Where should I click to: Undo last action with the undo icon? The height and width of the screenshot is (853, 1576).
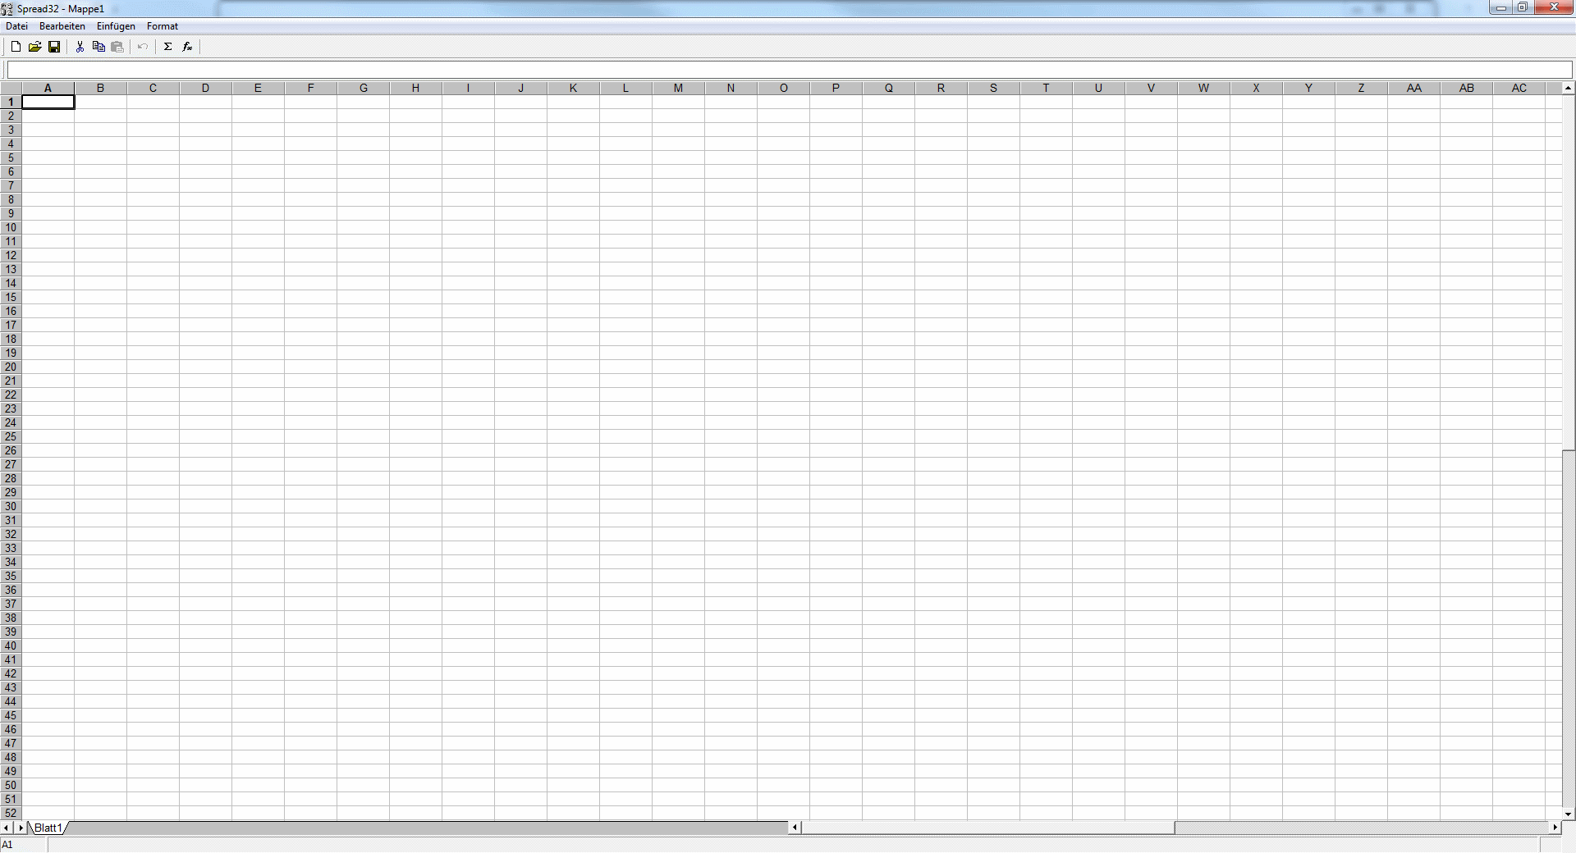143,47
